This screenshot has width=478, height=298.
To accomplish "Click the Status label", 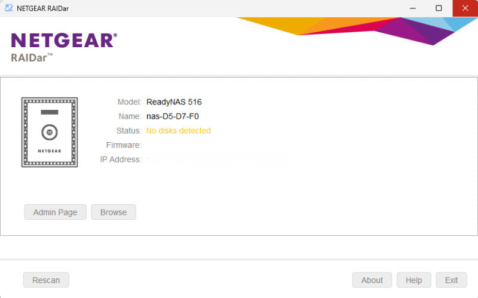I will coord(128,131).
